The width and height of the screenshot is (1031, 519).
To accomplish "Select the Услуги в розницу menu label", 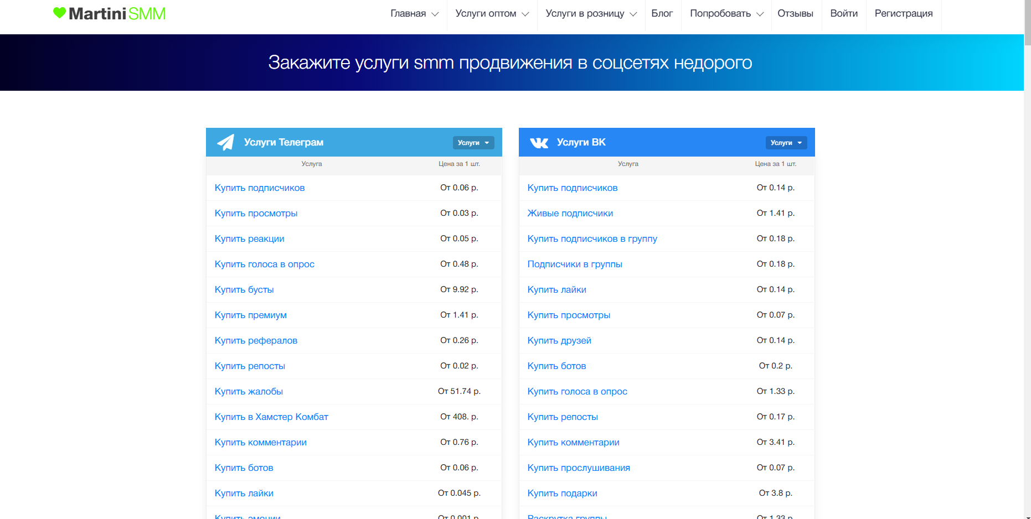I will [x=585, y=13].
